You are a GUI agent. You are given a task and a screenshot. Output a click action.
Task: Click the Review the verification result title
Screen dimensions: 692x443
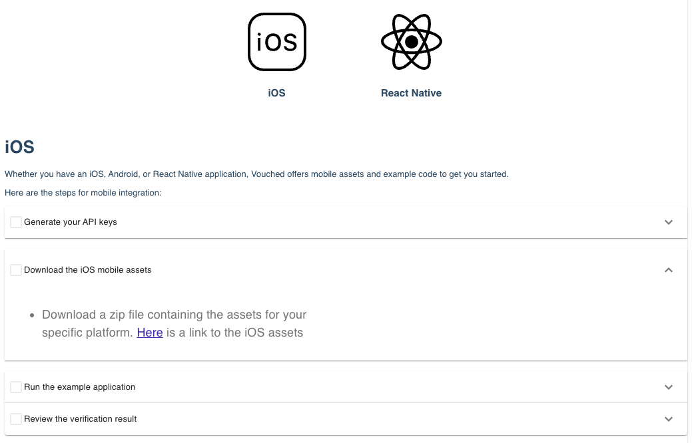[81, 419]
